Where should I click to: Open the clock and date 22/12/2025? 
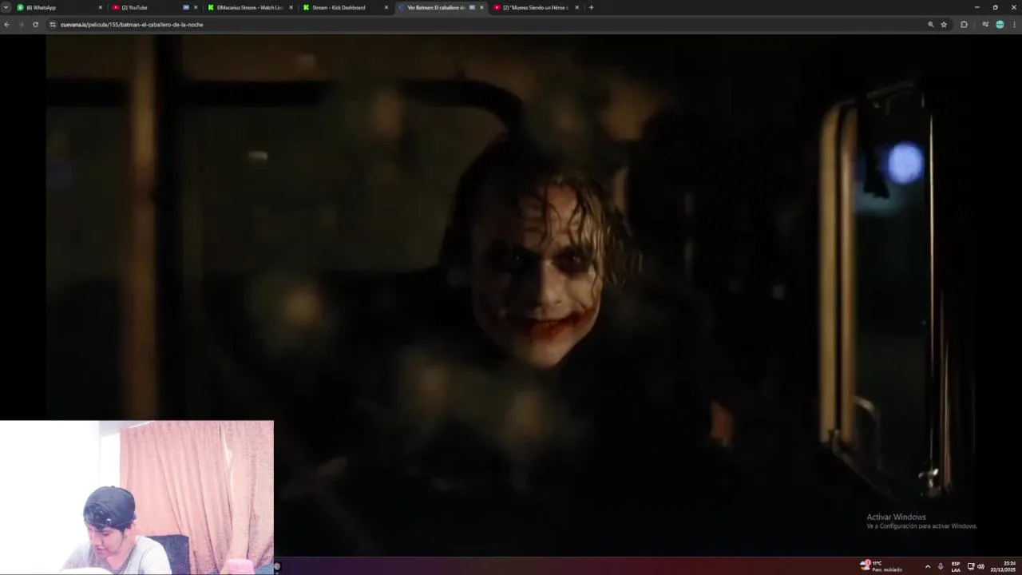[1004, 566]
